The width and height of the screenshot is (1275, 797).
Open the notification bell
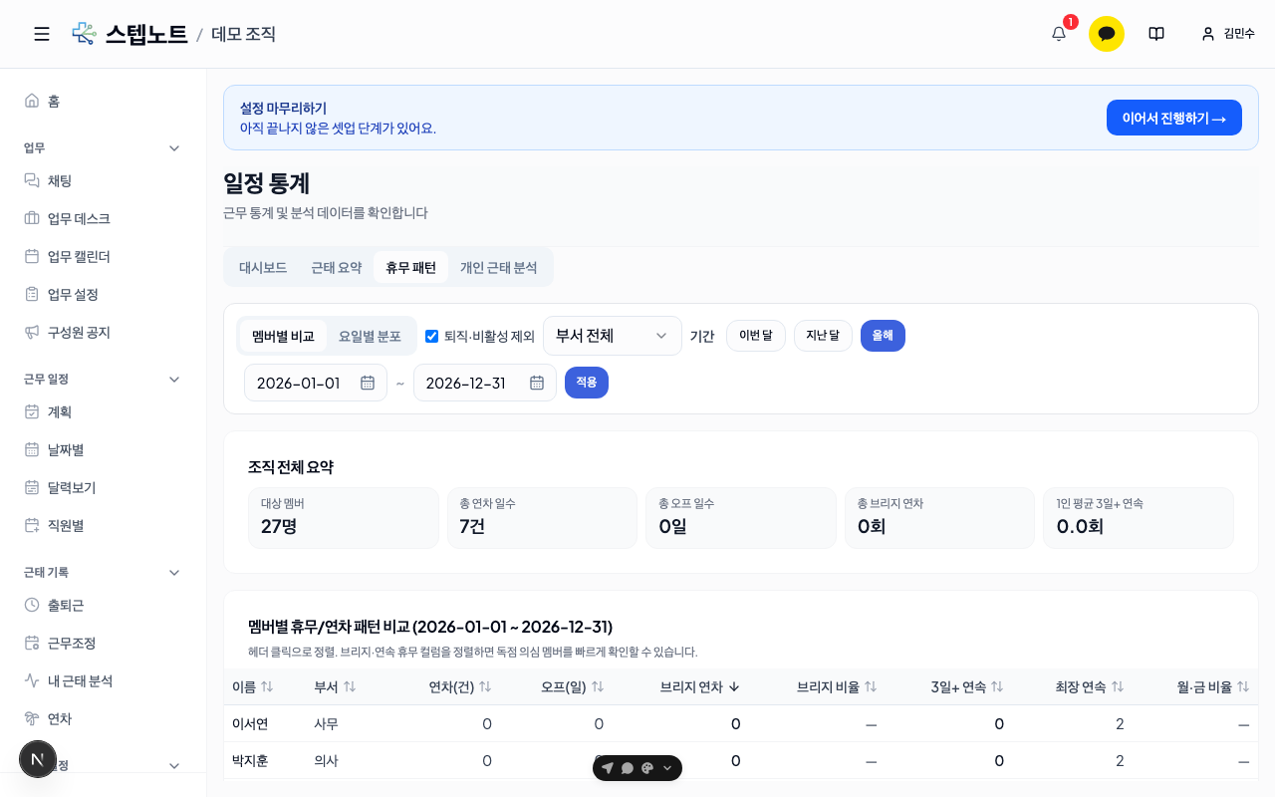[x=1059, y=34]
